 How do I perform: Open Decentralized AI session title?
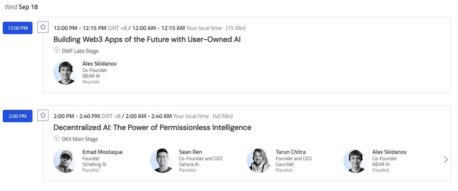point(152,127)
